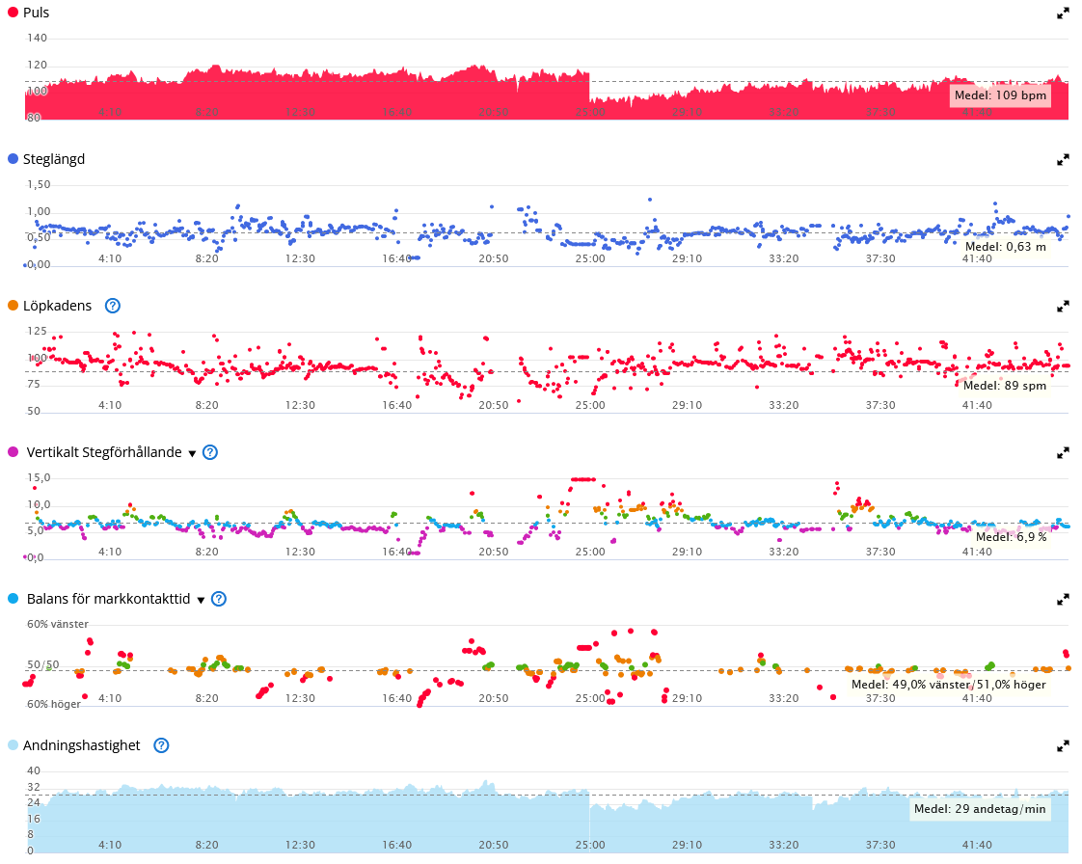
Task: Expand the Andningshastighet chart to fullscreen
Action: pyautogui.click(x=1063, y=746)
